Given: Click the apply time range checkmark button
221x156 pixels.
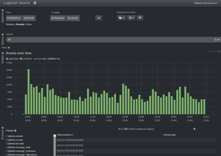Looking at the screenshot, I should [99, 18].
